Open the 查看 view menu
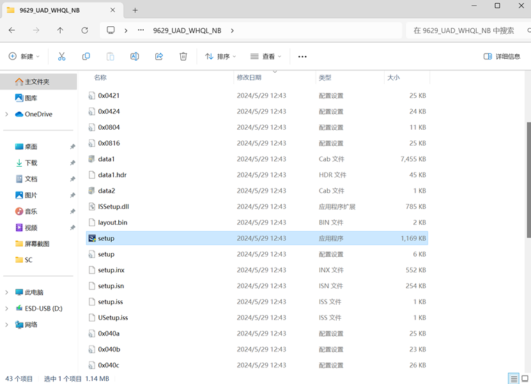This screenshot has width=531, height=384. pyautogui.click(x=266, y=56)
